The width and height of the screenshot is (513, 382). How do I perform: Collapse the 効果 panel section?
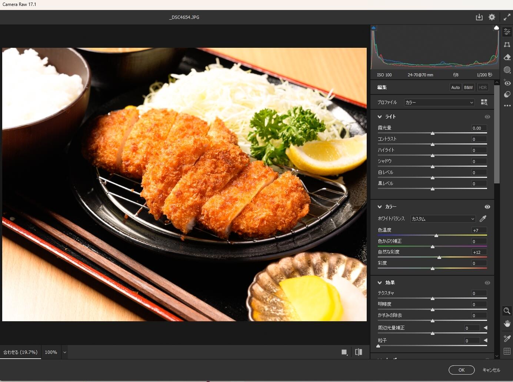pyautogui.click(x=380, y=283)
